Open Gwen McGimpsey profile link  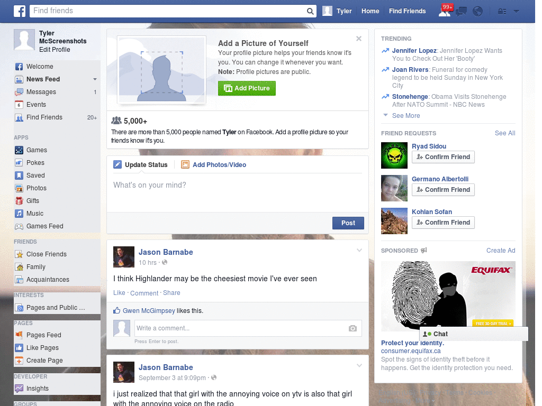149,311
